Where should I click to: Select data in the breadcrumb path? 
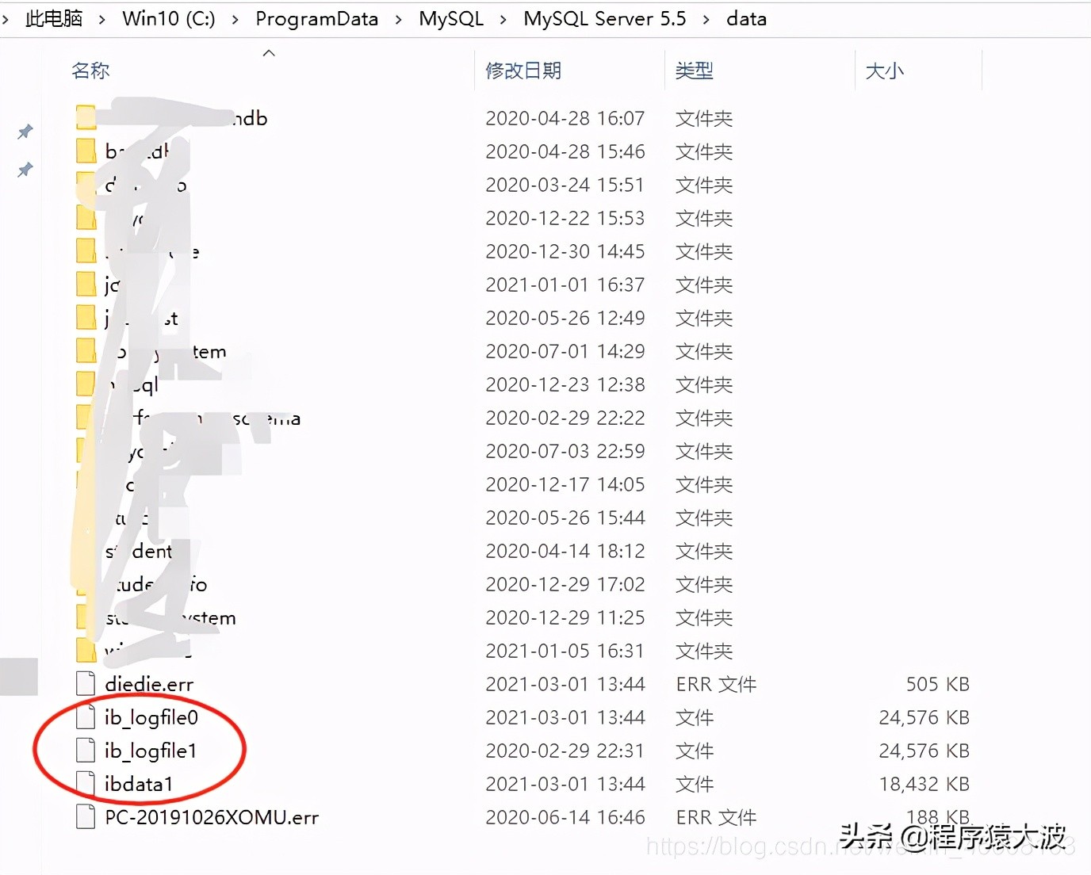pyautogui.click(x=746, y=18)
